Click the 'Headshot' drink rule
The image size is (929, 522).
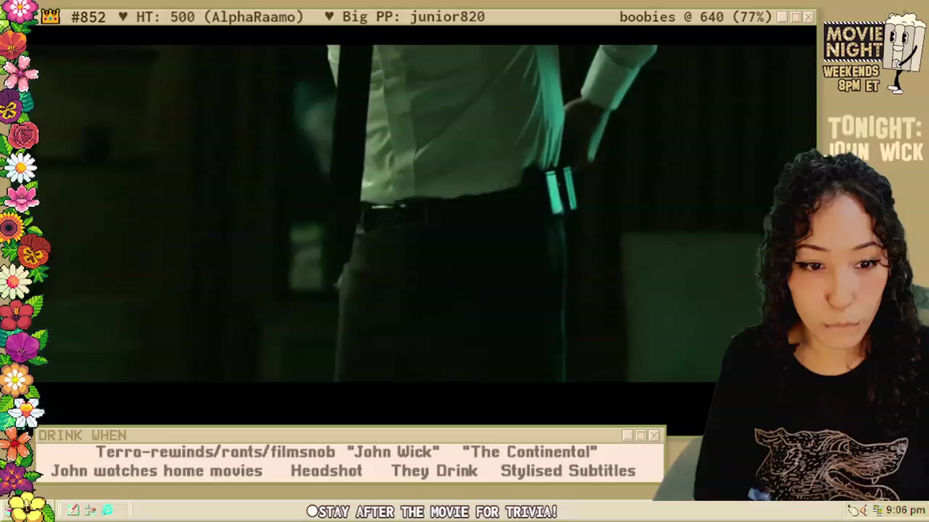point(327,471)
